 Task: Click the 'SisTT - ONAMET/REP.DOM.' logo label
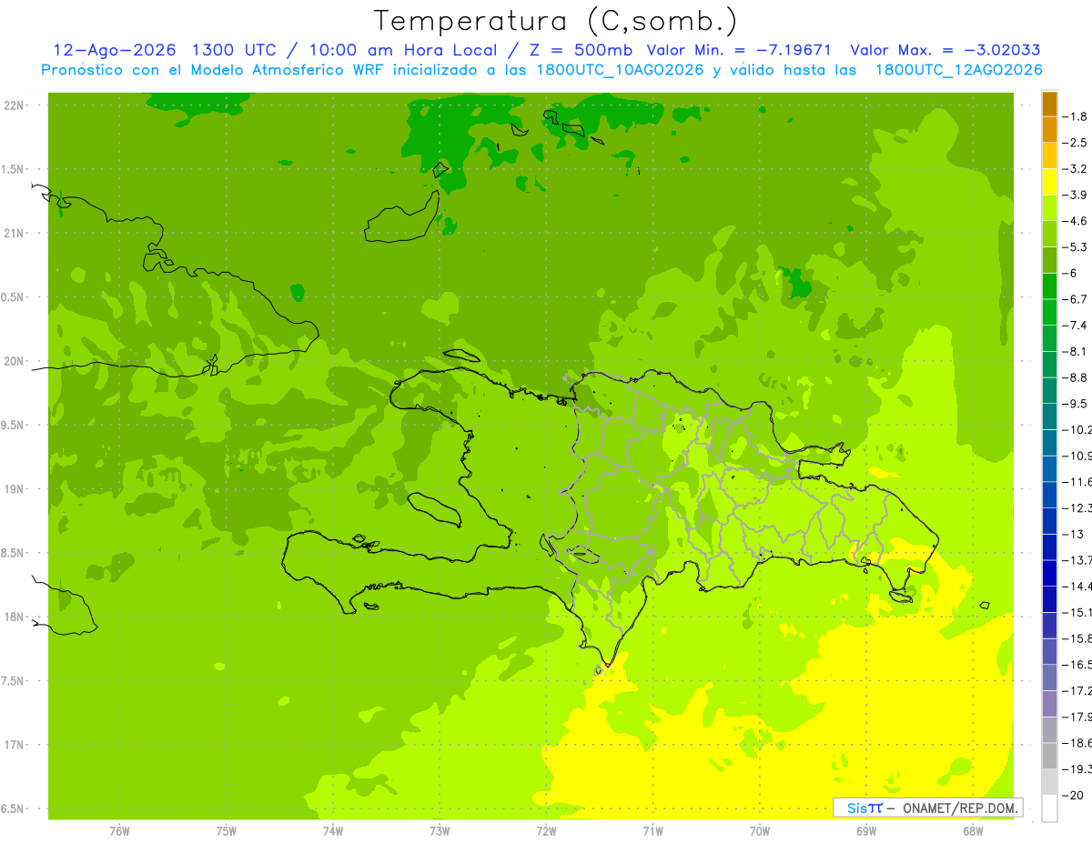928,808
